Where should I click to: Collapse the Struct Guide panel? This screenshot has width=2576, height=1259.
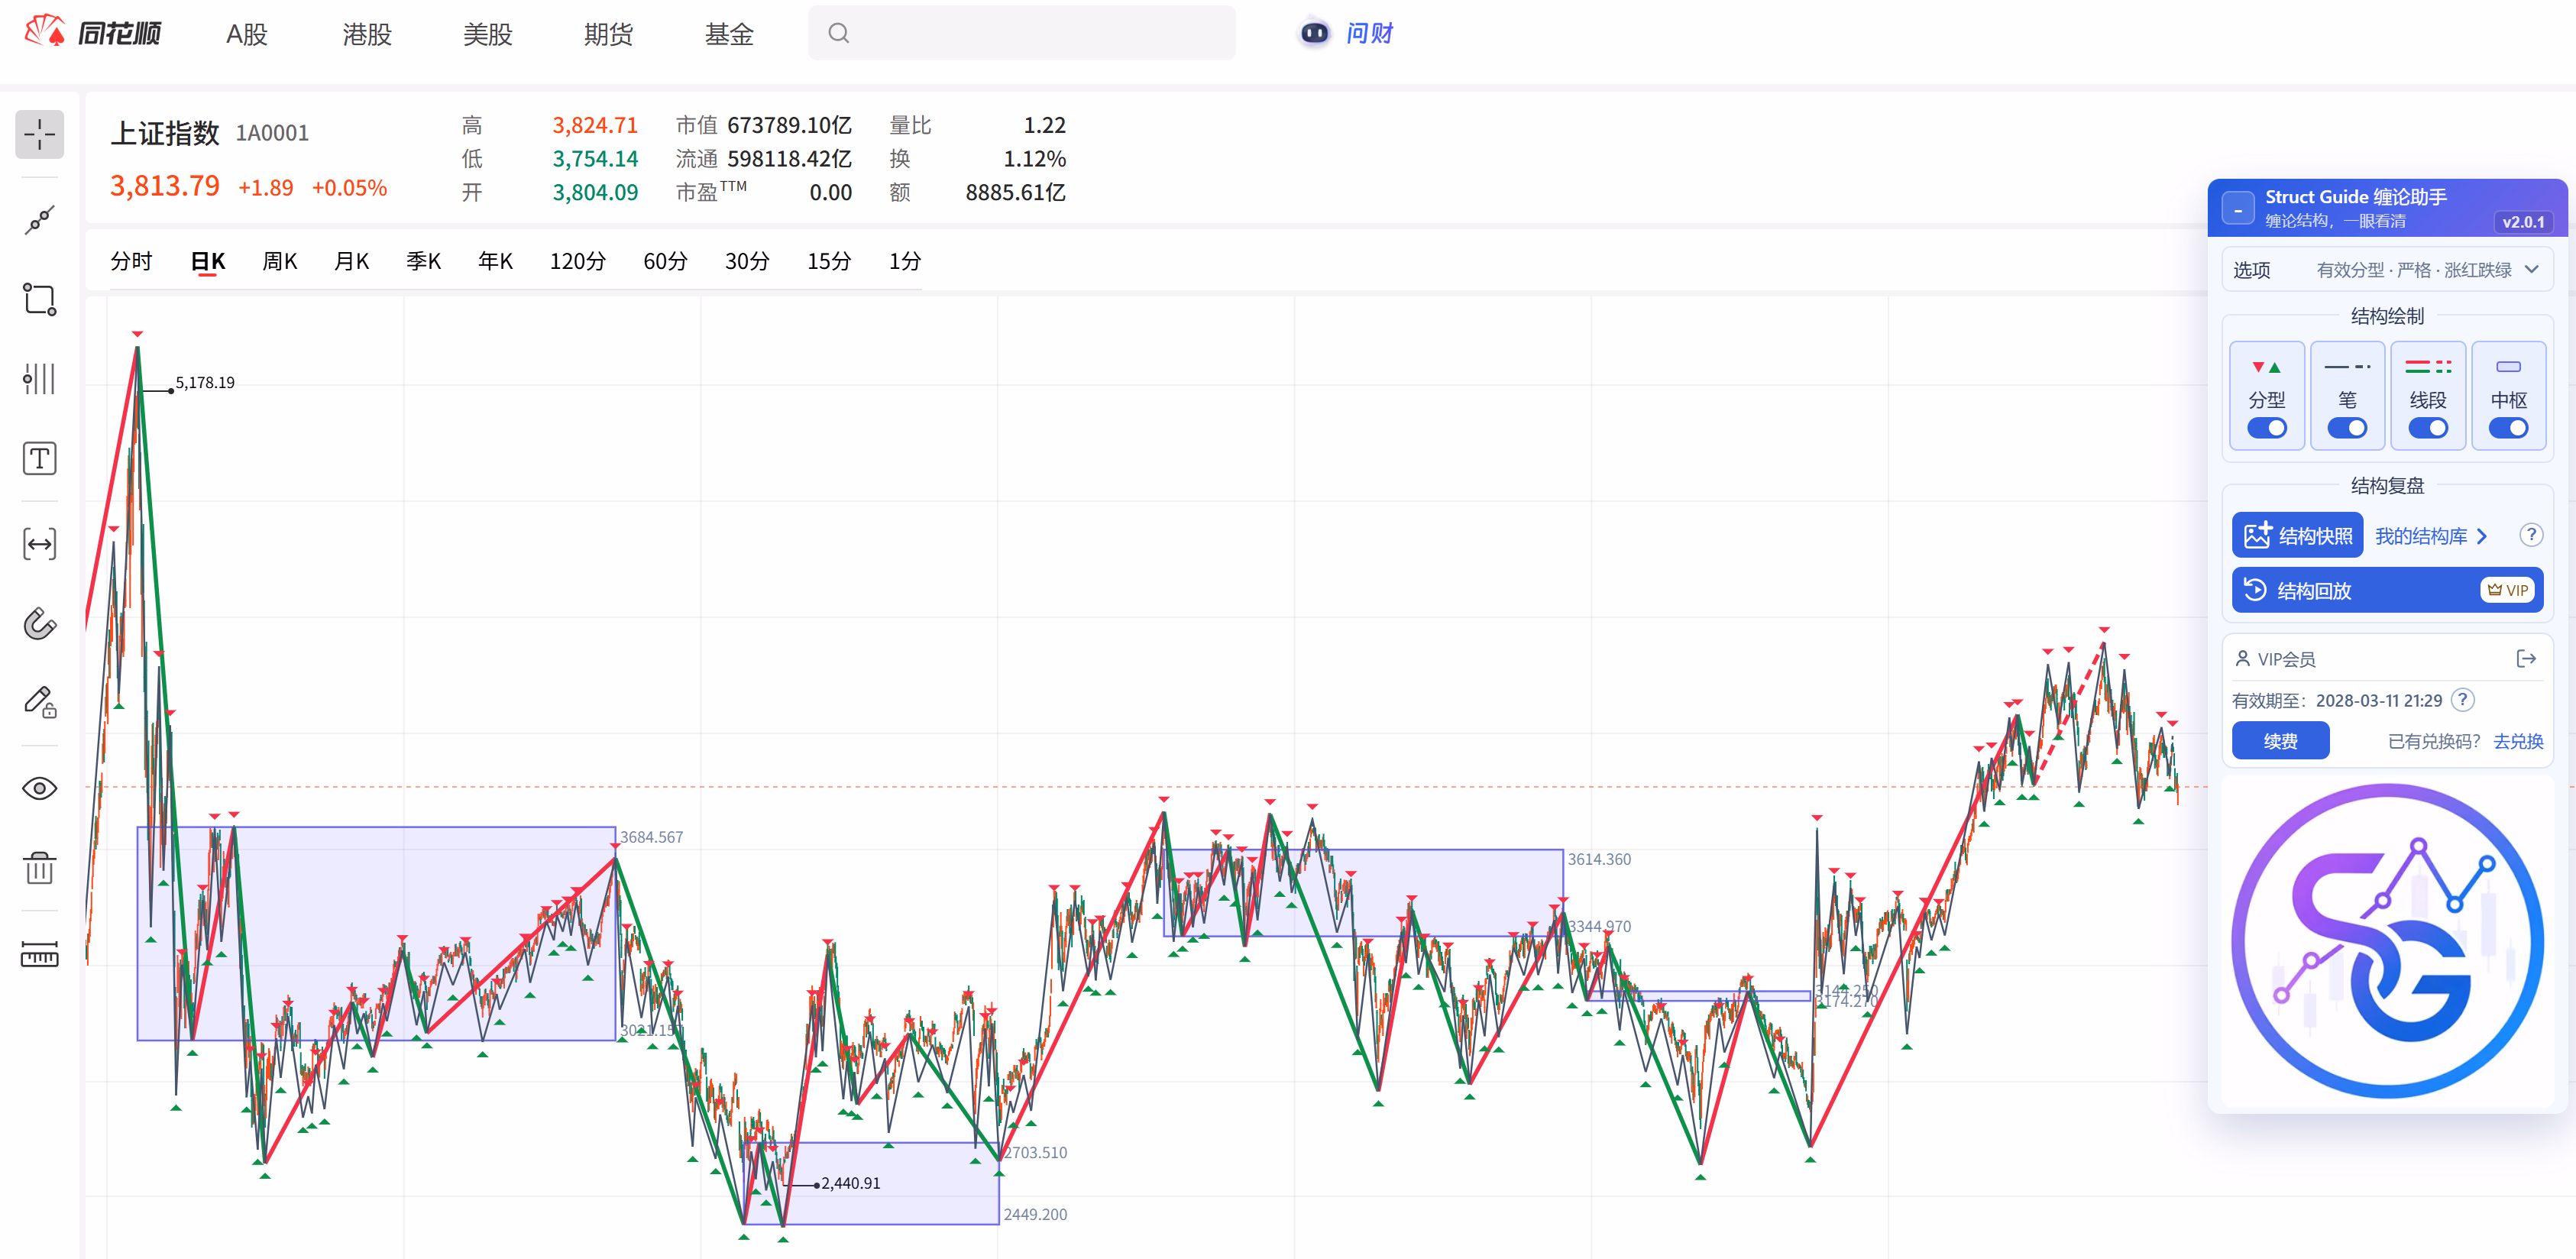point(2238,209)
